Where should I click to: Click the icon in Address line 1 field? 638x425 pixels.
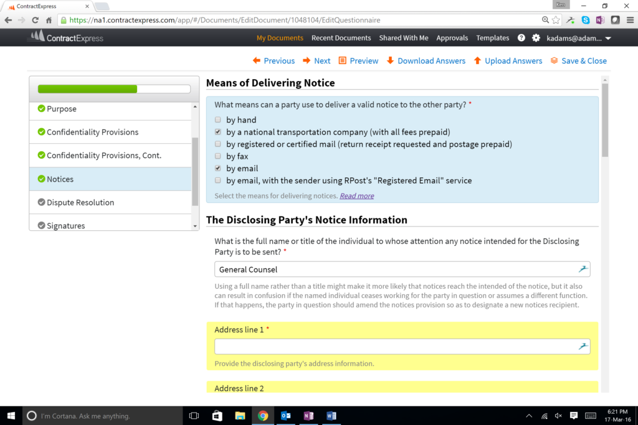(x=583, y=347)
